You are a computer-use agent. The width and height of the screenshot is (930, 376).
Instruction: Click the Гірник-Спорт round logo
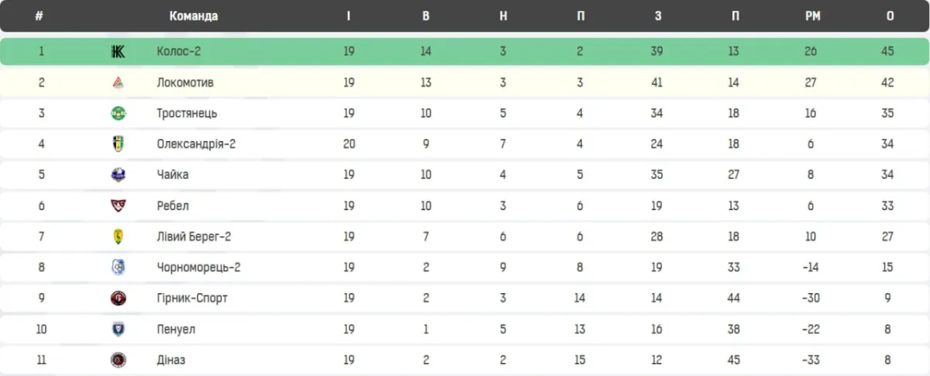tap(118, 298)
